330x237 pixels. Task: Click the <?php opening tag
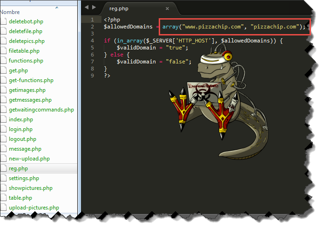click(x=112, y=20)
